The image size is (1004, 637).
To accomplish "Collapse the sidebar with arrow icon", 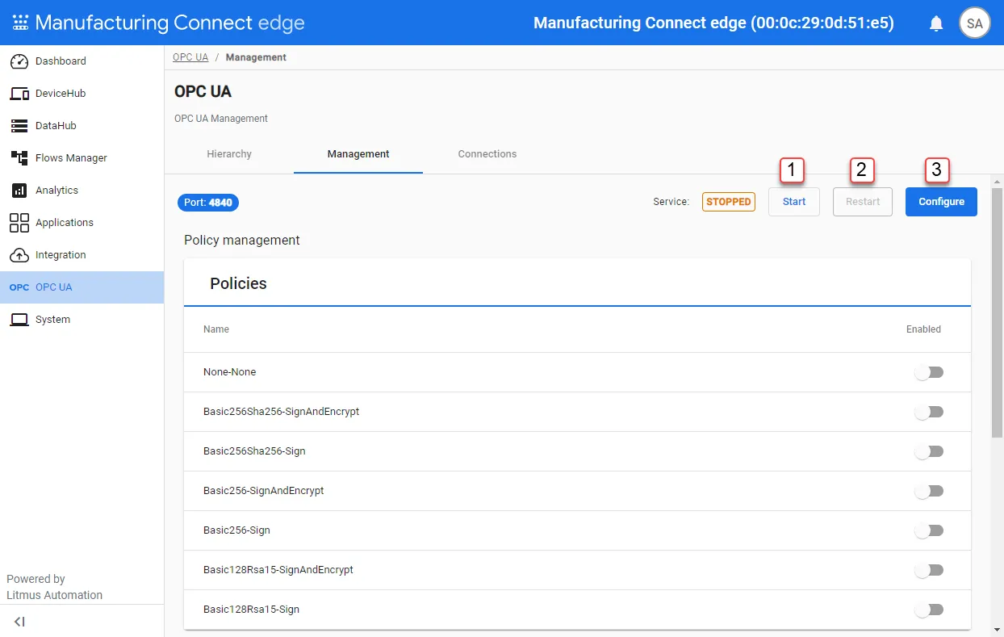I will [x=20, y=622].
